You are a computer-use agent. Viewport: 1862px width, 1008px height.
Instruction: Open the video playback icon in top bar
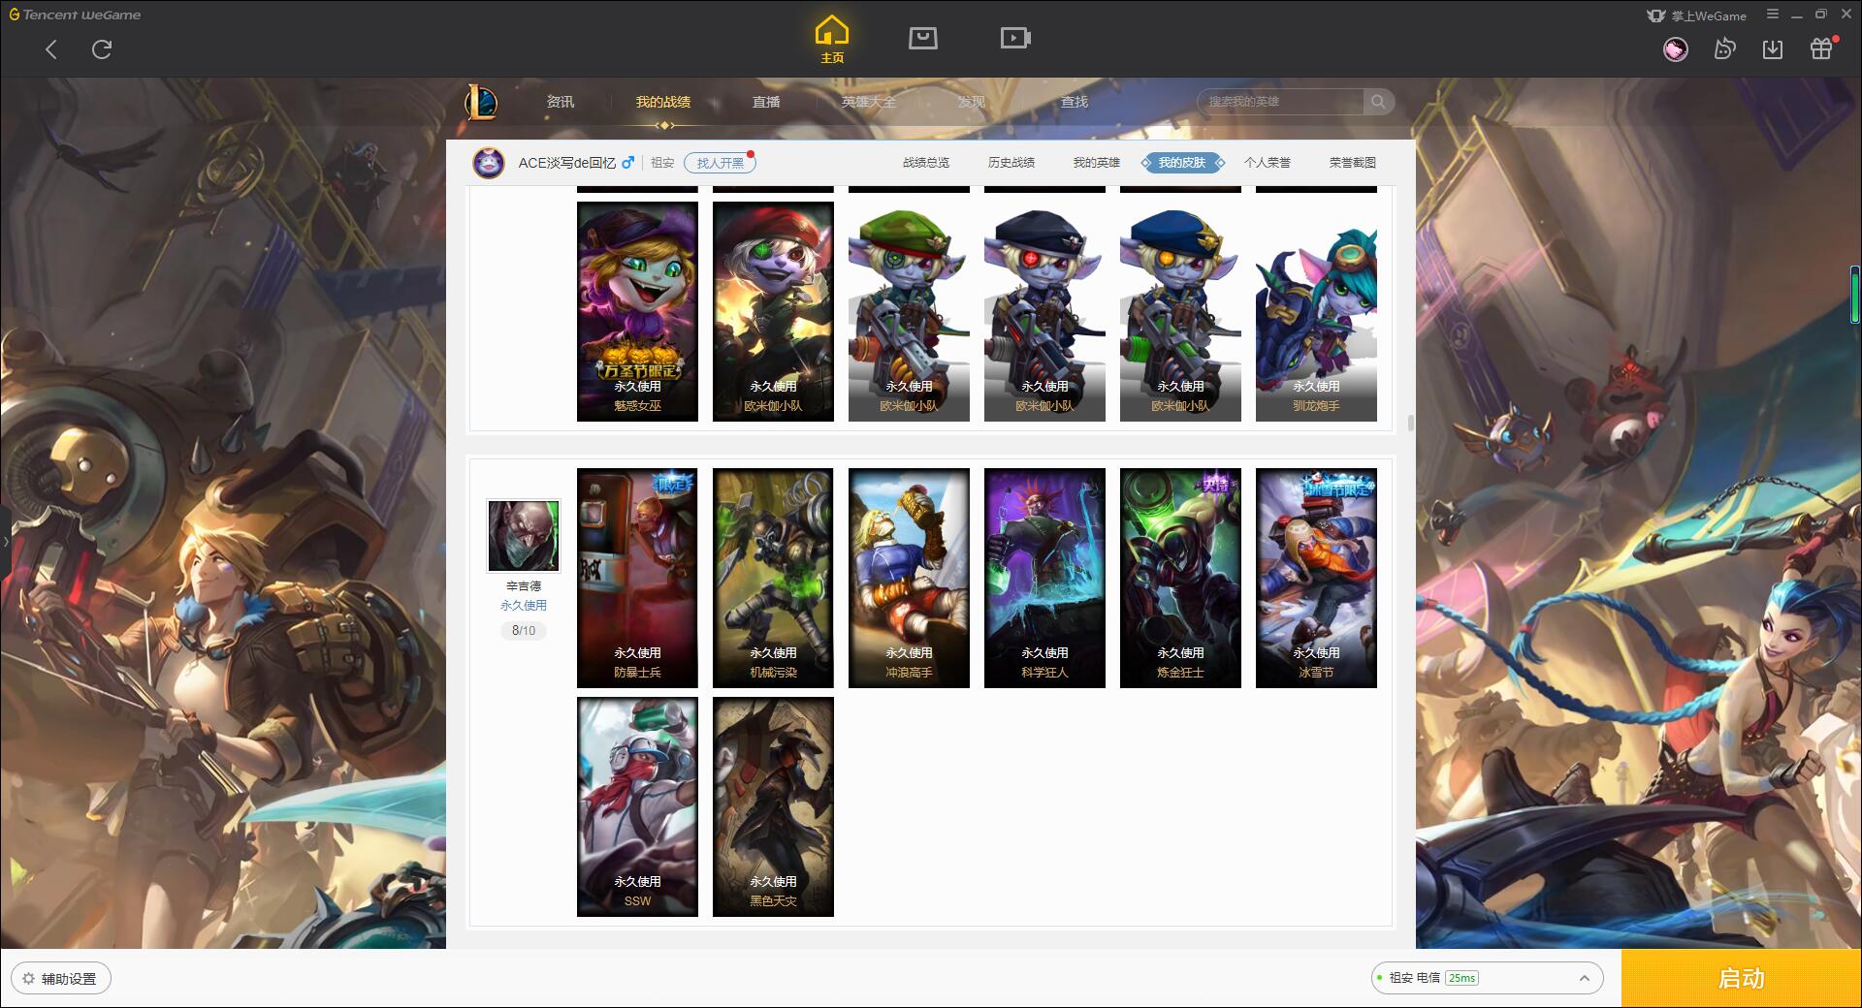pos(1015,38)
